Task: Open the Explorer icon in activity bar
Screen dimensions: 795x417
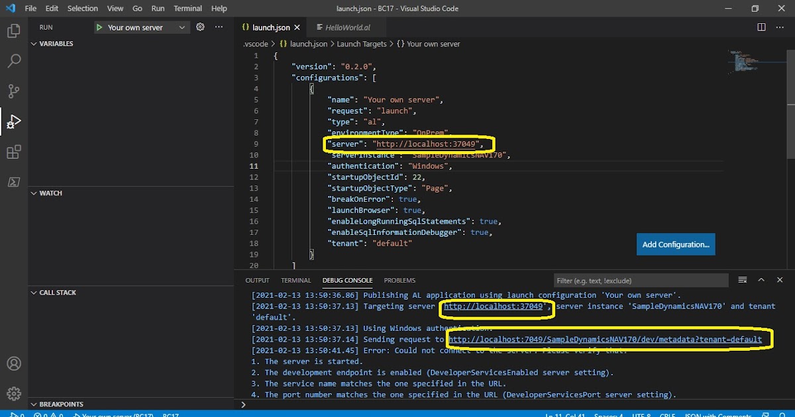Action: [x=14, y=30]
